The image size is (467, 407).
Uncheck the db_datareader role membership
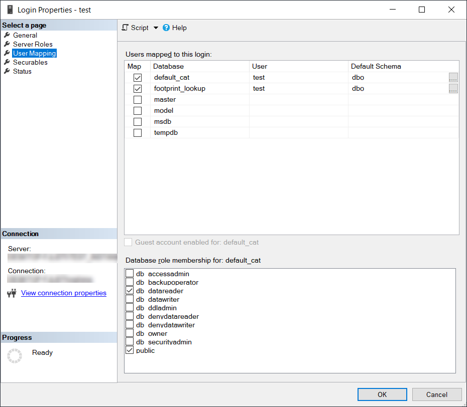(x=130, y=291)
